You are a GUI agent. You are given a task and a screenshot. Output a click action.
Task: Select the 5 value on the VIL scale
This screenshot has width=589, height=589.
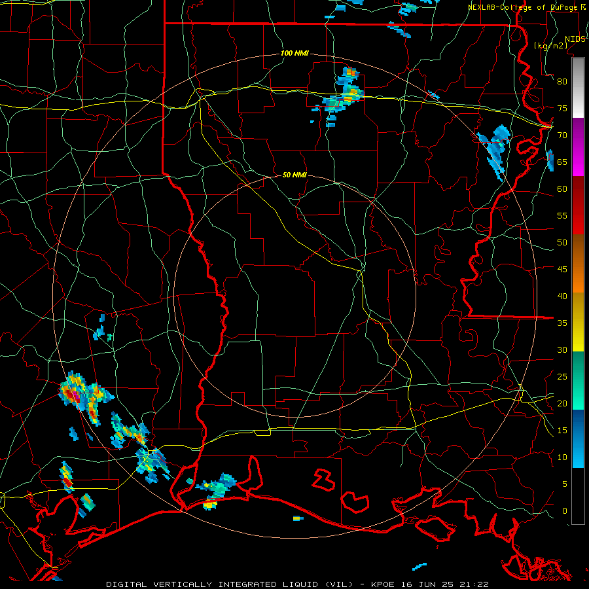(565, 484)
